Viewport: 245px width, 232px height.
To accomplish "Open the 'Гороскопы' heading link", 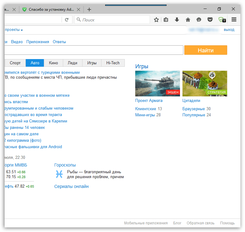I will 65,165.
